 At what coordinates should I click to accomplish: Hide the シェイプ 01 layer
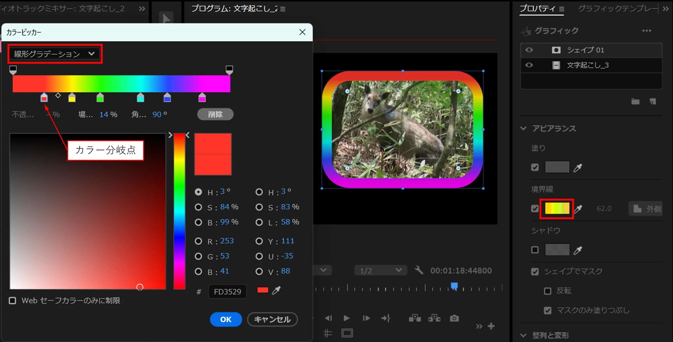tap(529, 50)
